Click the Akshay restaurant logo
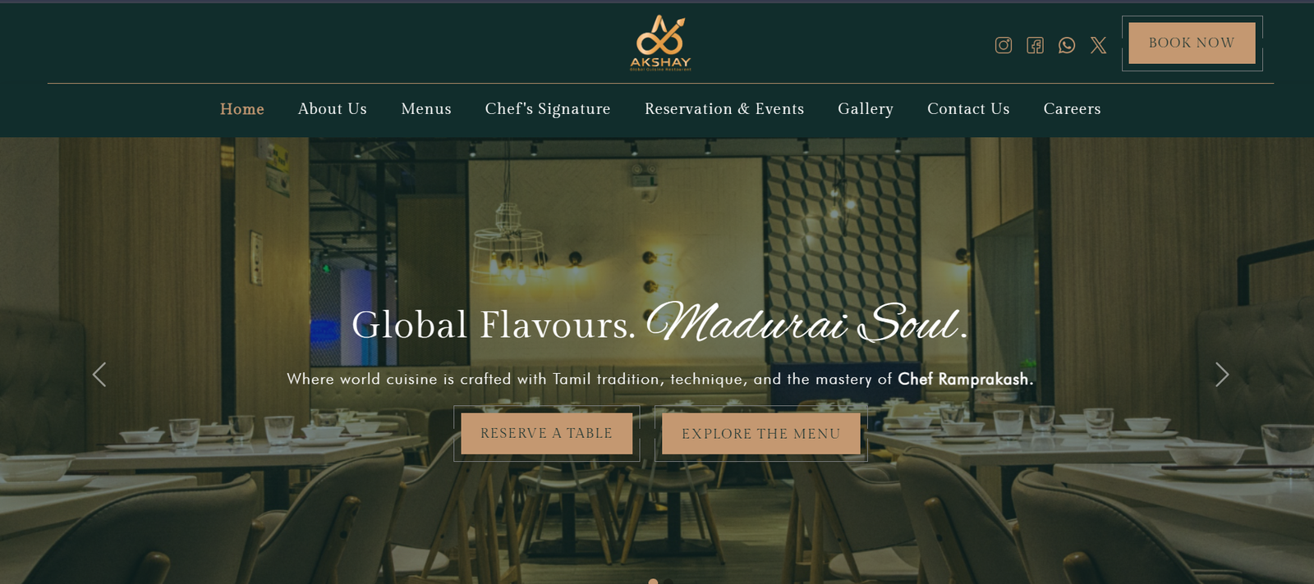1314x584 pixels. [x=660, y=43]
